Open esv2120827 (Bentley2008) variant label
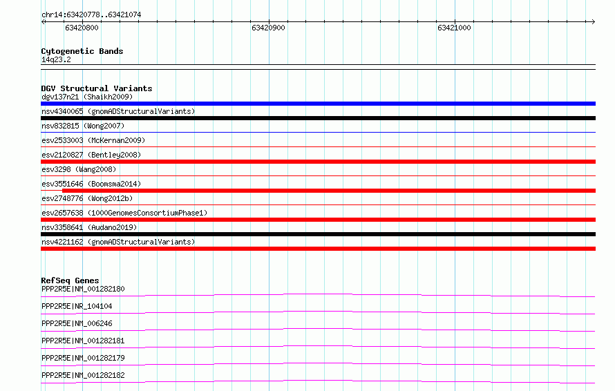The image size is (615, 391). (91, 155)
